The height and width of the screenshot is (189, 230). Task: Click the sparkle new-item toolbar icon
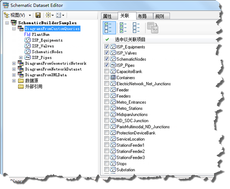pos(48,15)
